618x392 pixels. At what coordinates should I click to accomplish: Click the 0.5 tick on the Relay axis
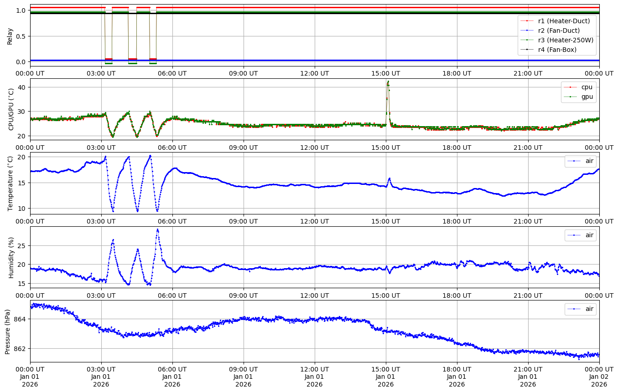click(x=21, y=36)
